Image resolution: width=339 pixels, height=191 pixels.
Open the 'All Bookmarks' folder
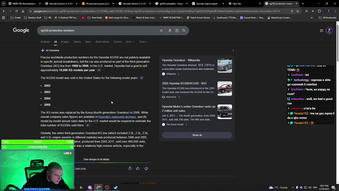tap(328, 18)
